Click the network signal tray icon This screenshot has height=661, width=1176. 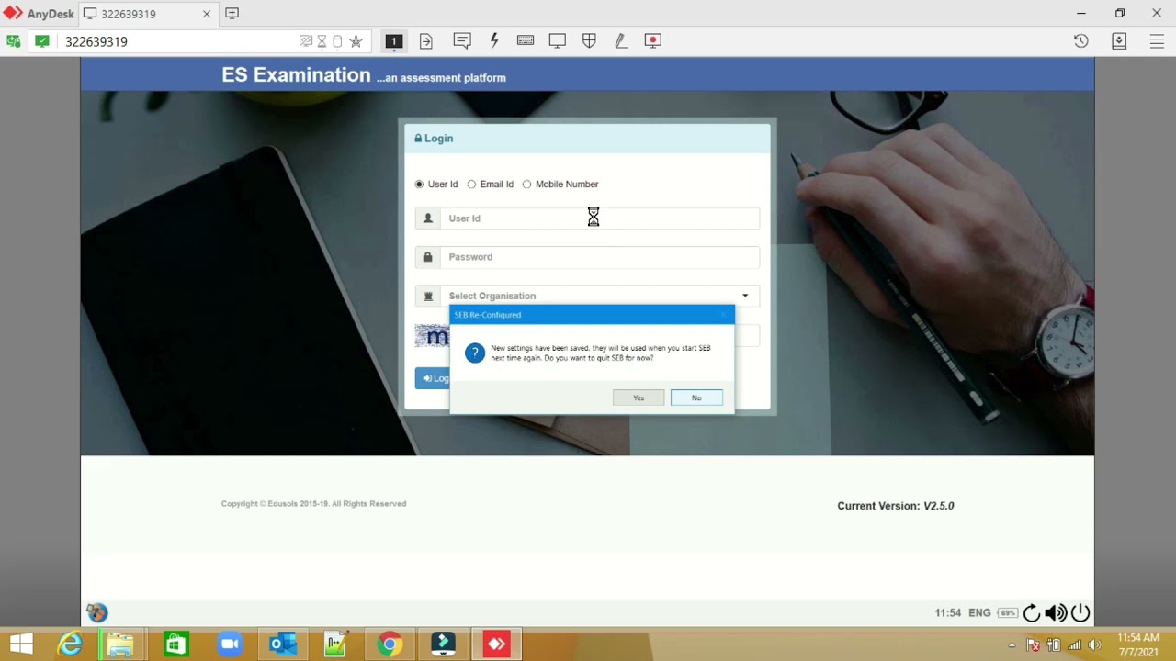(1074, 644)
